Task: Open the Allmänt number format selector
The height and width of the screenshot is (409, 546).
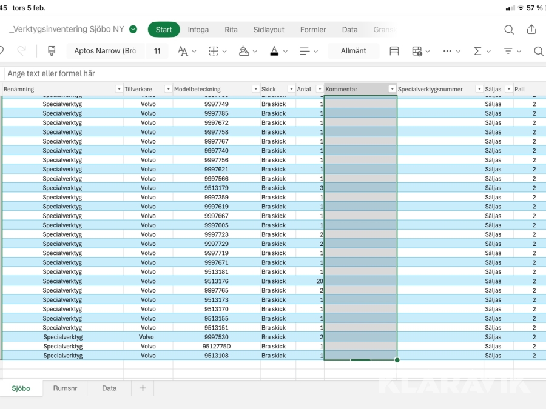Action: (x=353, y=51)
